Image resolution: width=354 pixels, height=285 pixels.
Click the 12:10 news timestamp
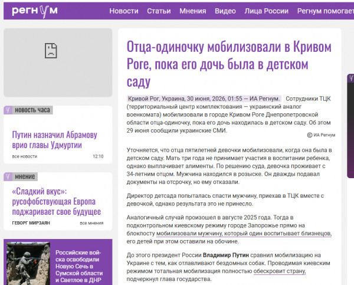tap(98, 156)
